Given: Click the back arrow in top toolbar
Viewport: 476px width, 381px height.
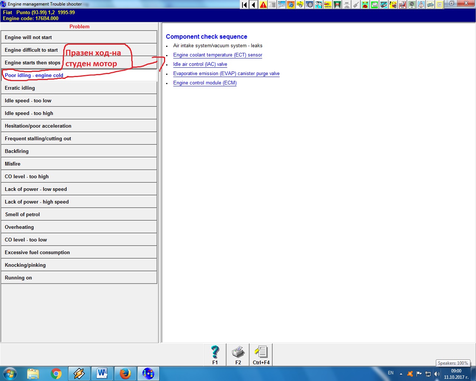Looking at the screenshot, I should coord(254,5).
